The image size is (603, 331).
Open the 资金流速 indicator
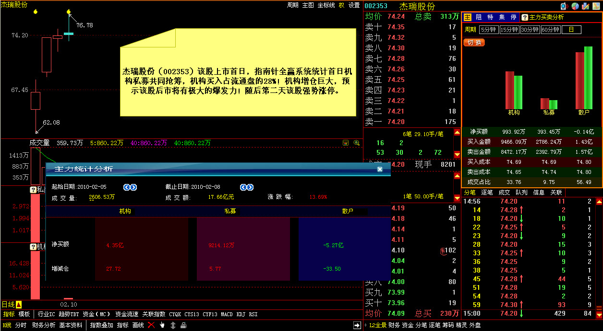(127, 315)
